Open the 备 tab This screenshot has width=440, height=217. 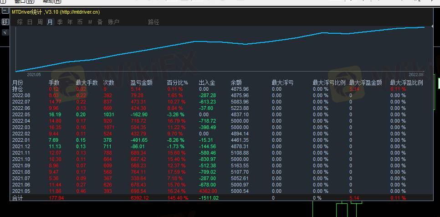[100, 22]
